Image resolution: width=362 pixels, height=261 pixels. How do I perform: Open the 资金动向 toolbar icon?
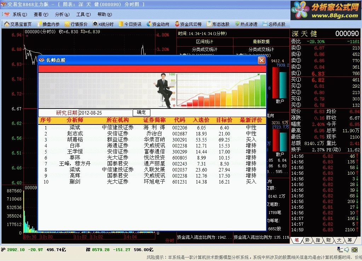point(149,24)
